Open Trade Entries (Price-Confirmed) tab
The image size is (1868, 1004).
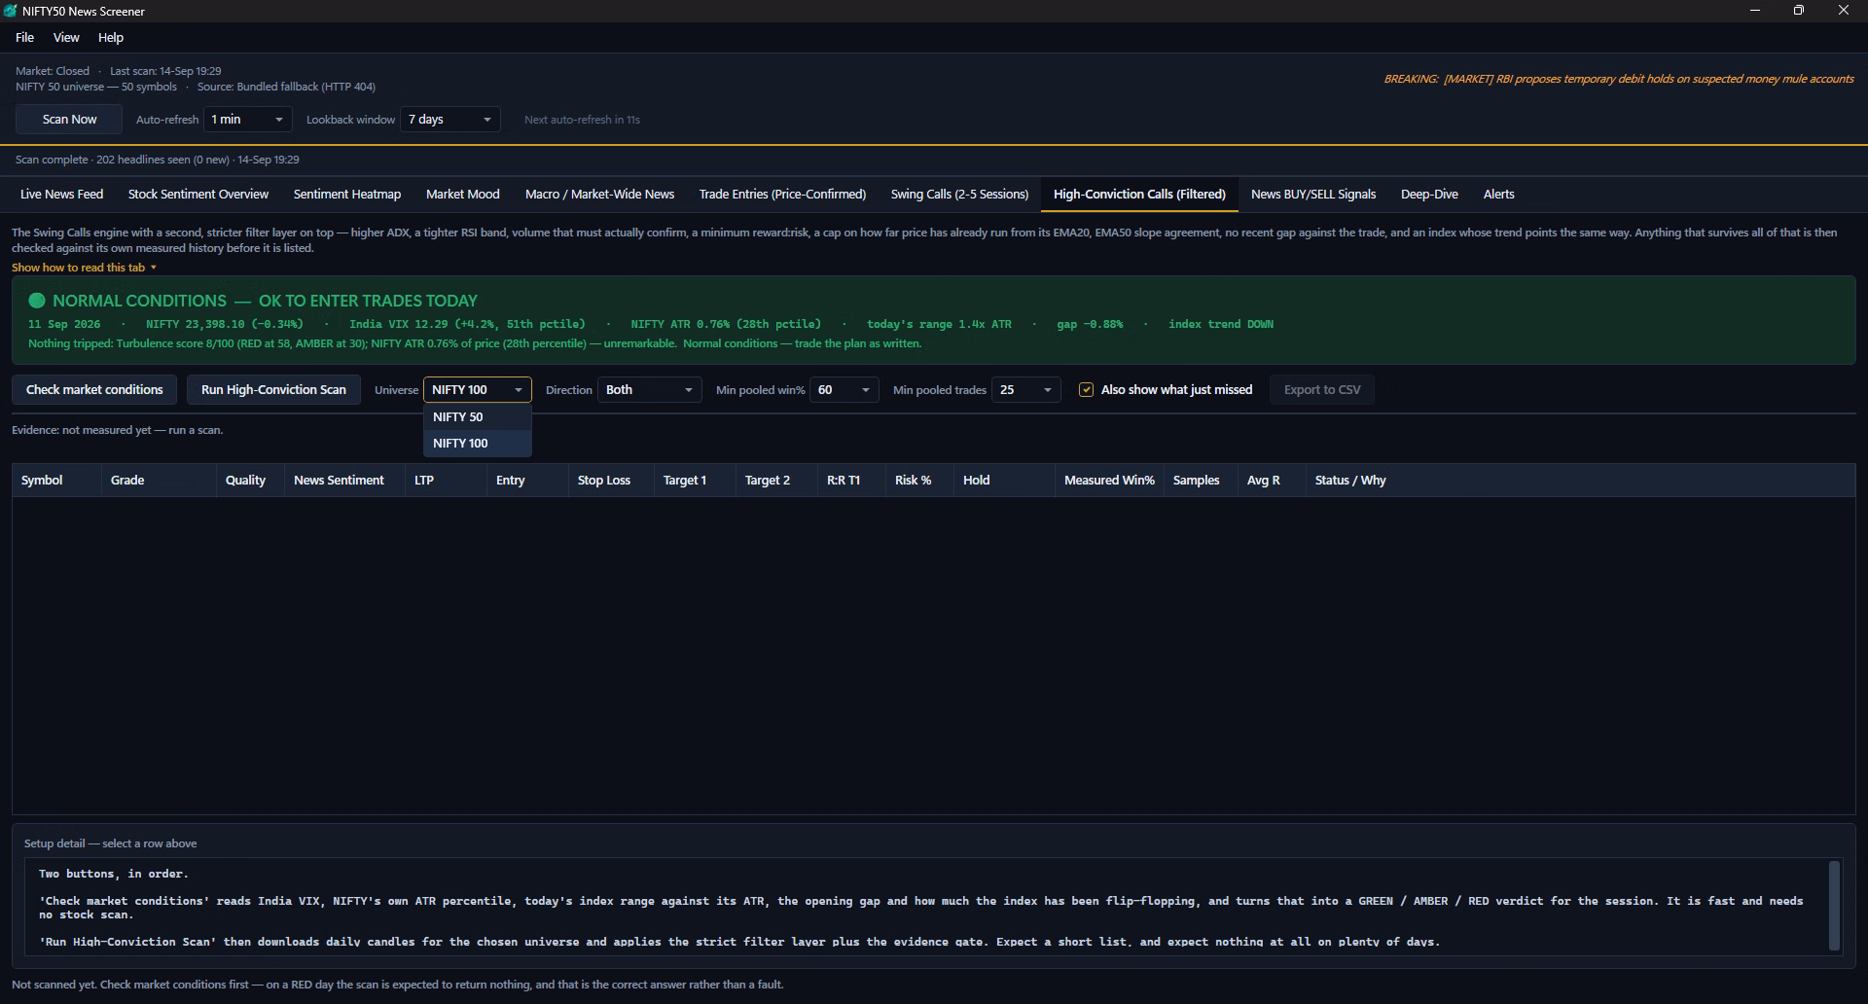[782, 195]
